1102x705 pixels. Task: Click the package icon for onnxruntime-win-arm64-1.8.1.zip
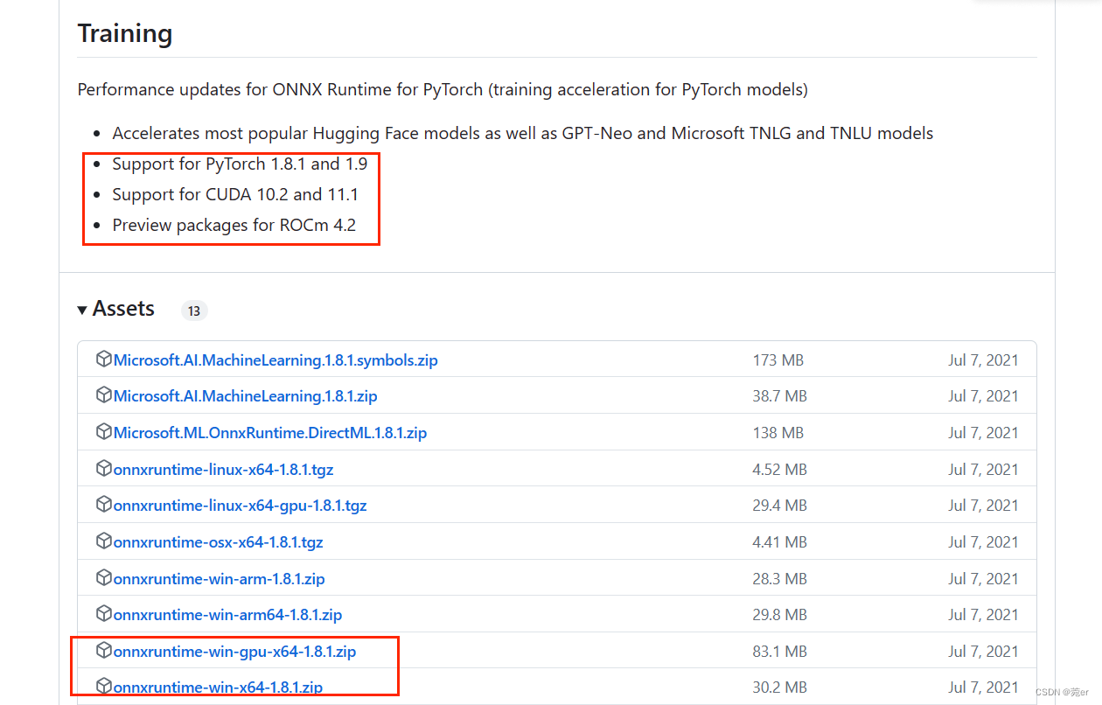104,614
